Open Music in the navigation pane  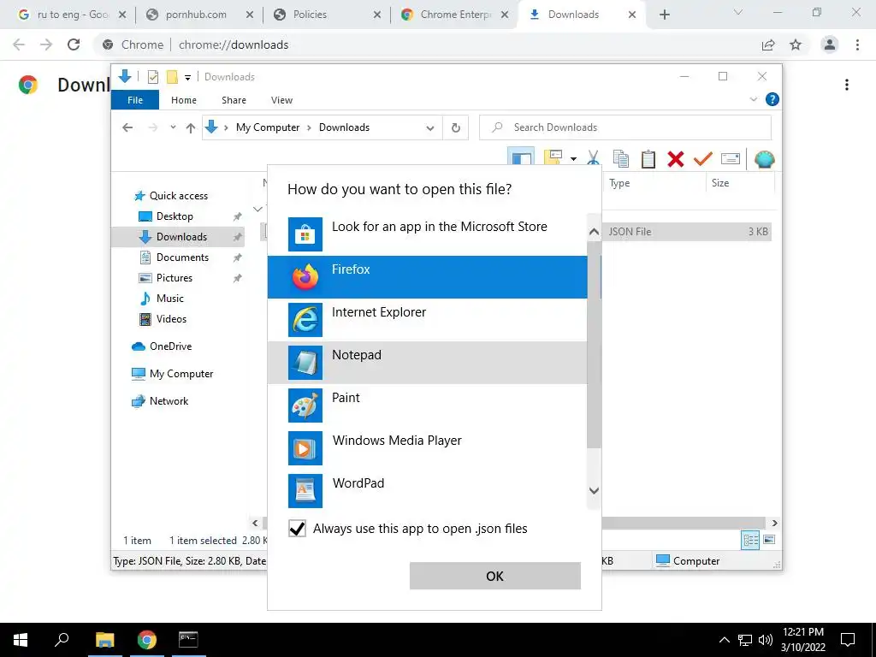coord(162,299)
